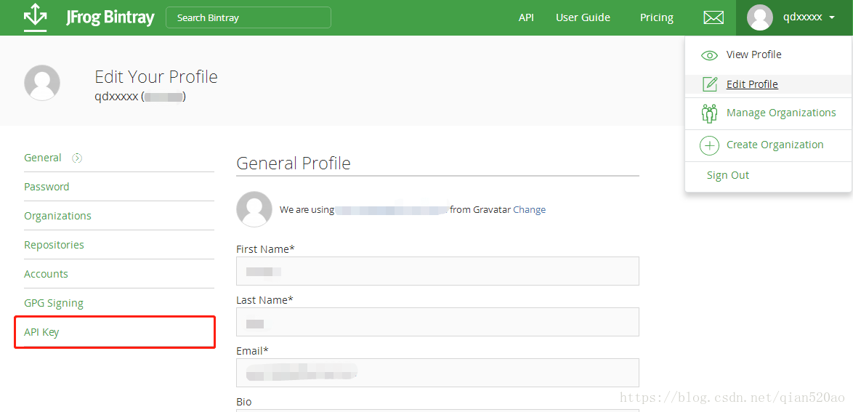Focus the Search Bintray field
Viewport: 853px width, 412px height.
pyautogui.click(x=248, y=17)
